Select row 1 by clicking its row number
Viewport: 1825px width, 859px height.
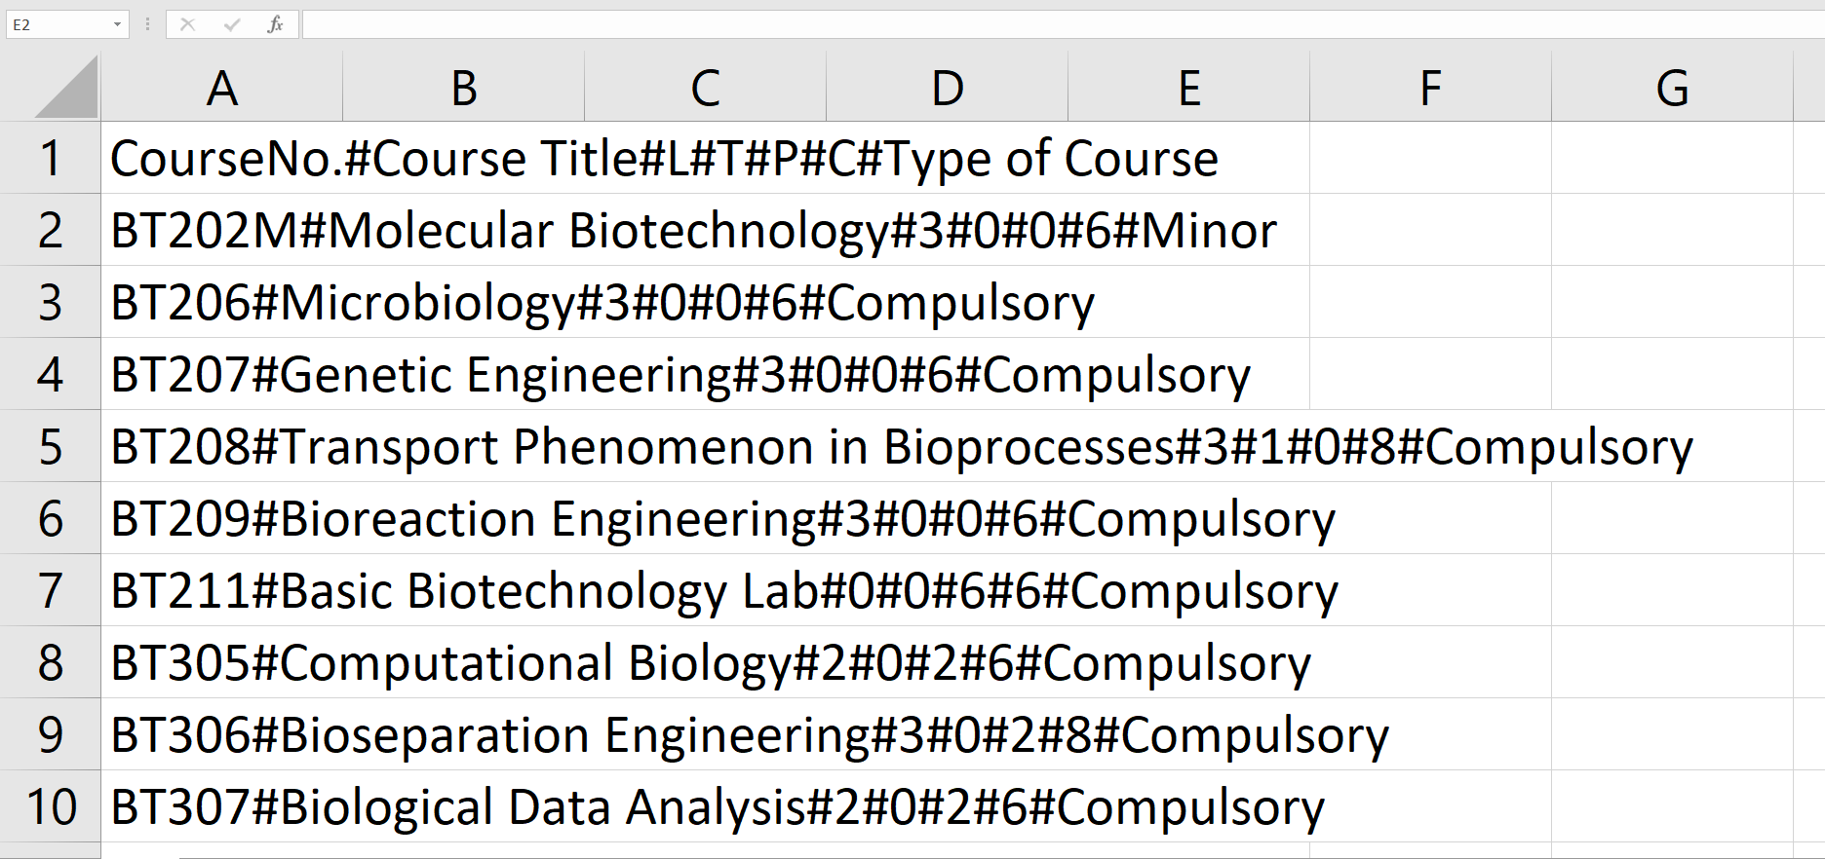click(51, 158)
